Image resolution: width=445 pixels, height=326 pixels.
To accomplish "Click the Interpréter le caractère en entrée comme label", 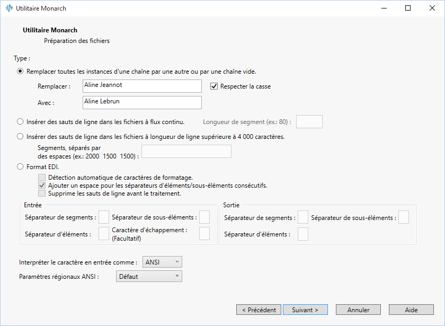I will (x=78, y=262).
